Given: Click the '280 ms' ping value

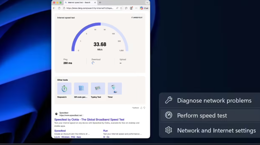Looking at the screenshot, I should (x=68, y=63).
